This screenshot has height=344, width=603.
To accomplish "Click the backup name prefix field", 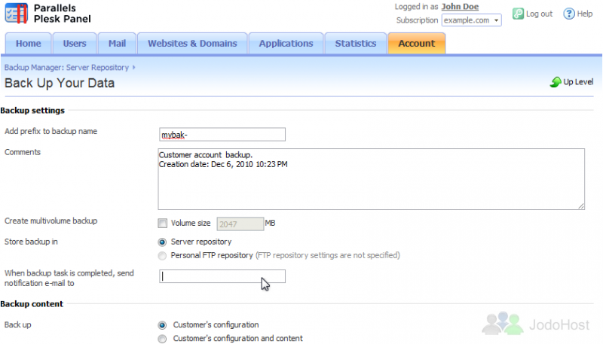I will pyautogui.click(x=222, y=135).
